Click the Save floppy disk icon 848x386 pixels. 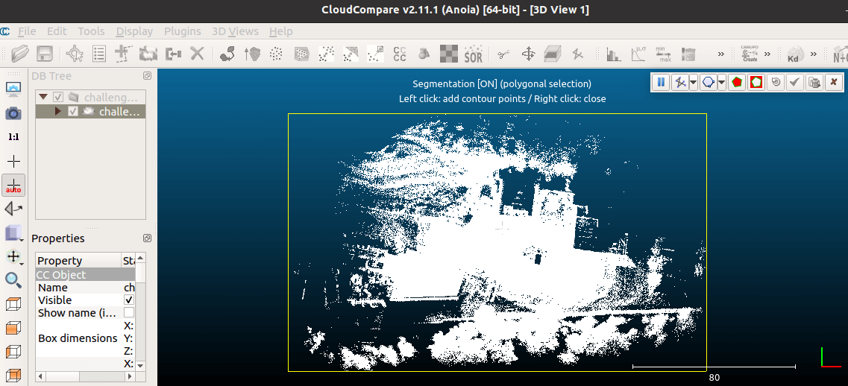pyautogui.click(x=44, y=54)
